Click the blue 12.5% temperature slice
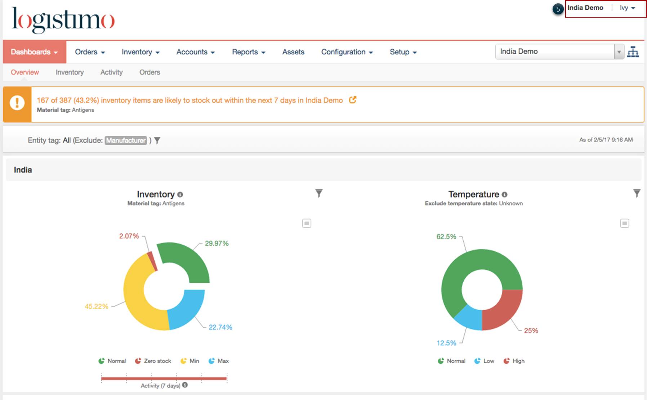The height and width of the screenshot is (400, 647). [472, 319]
